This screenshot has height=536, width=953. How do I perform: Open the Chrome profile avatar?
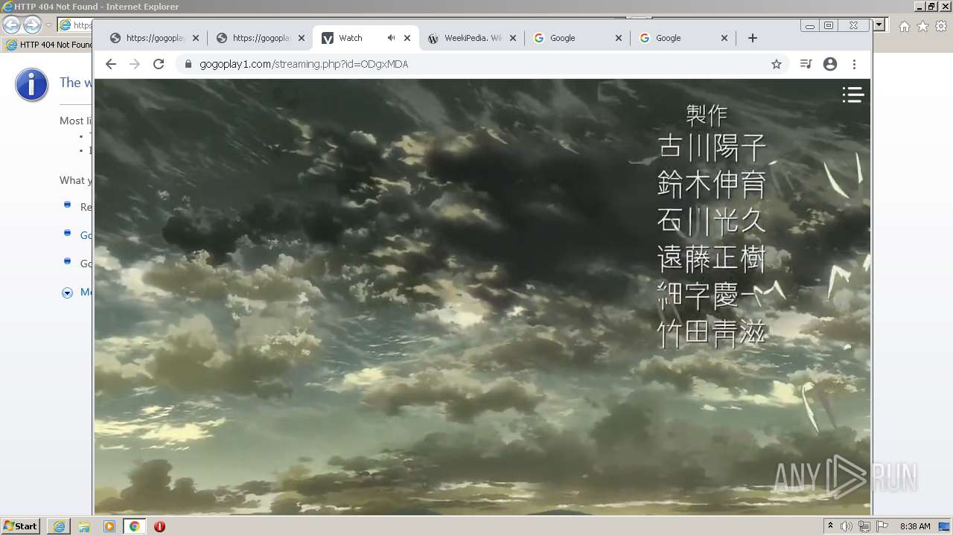(x=830, y=64)
